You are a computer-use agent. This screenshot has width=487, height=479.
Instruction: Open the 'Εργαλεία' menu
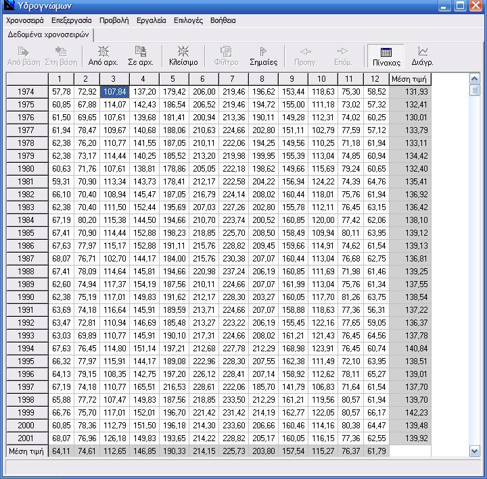coord(152,20)
